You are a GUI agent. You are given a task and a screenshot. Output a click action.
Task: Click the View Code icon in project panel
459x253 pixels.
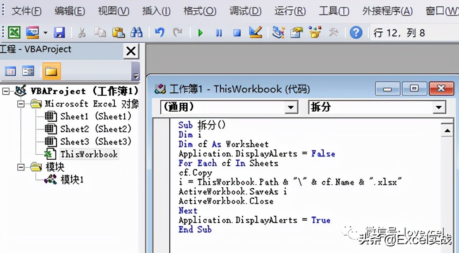point(10,71)
